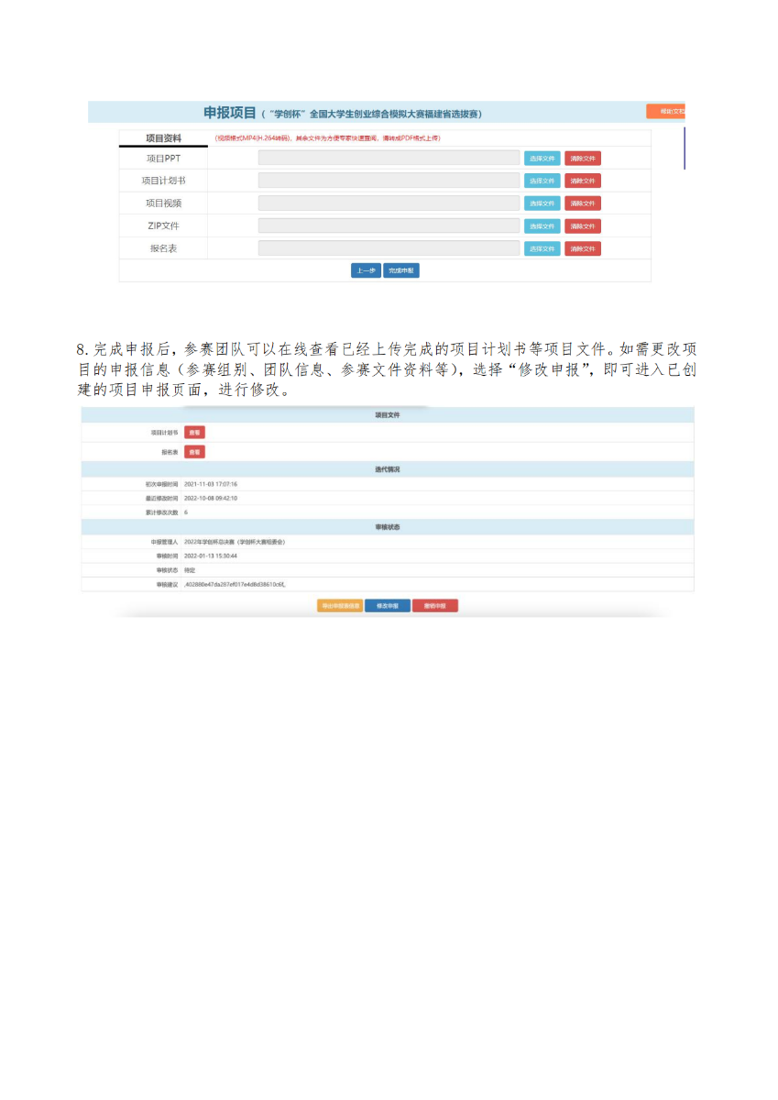Click the 初次申报时间 label
778x1100 pixels.
coord(161,484)
